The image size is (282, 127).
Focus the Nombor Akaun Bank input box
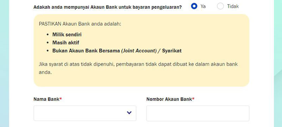point(198,113)
